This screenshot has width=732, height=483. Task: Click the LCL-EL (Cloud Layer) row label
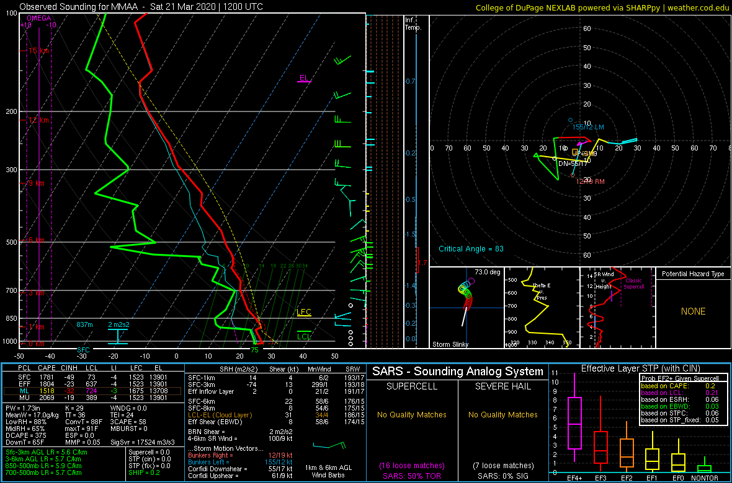(x=219, y=414)
